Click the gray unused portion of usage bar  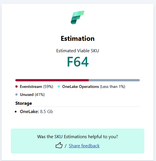point(114,80)
